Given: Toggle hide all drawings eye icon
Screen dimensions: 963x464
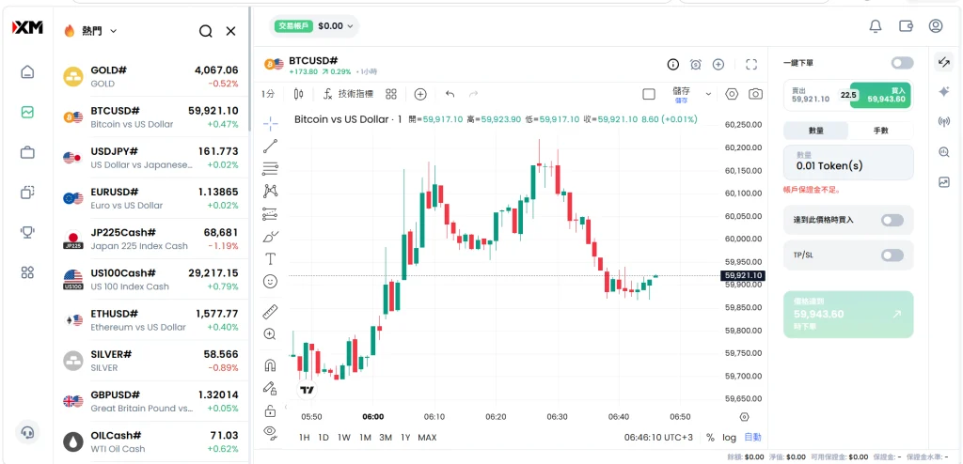Looking at the screenshot, I should (270, 432).
